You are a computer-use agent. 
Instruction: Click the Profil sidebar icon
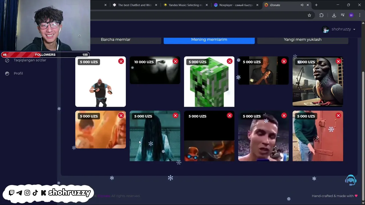[x=7, y=73]
